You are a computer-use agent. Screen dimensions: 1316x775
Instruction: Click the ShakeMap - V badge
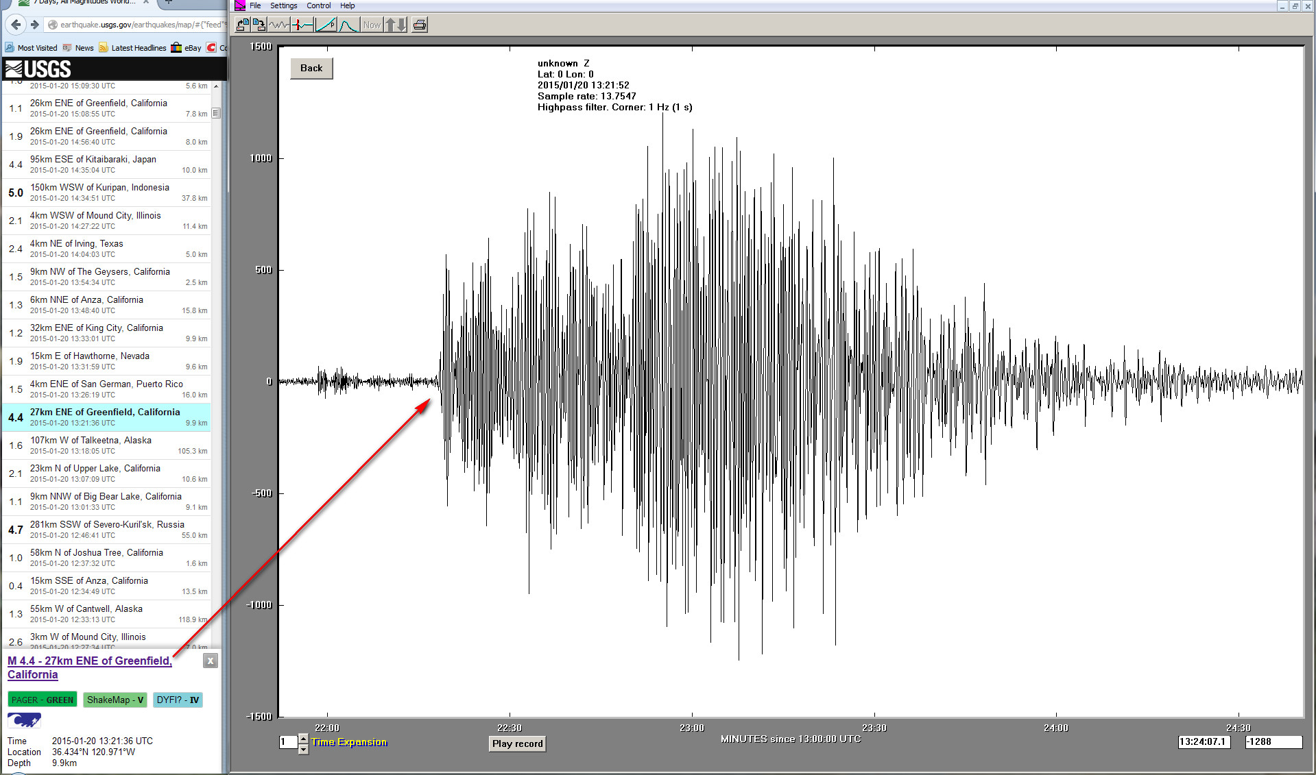[x=115, y=700]
